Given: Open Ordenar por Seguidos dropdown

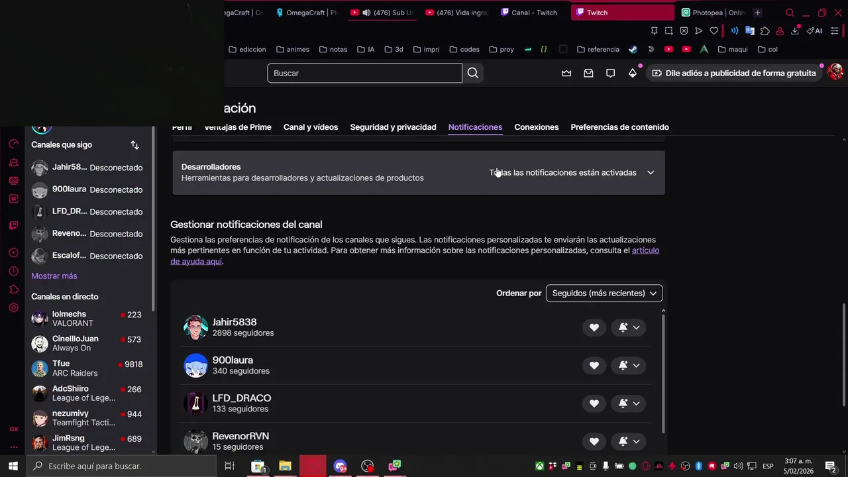Looking at the screenshot, I should [x=604, y=293].
